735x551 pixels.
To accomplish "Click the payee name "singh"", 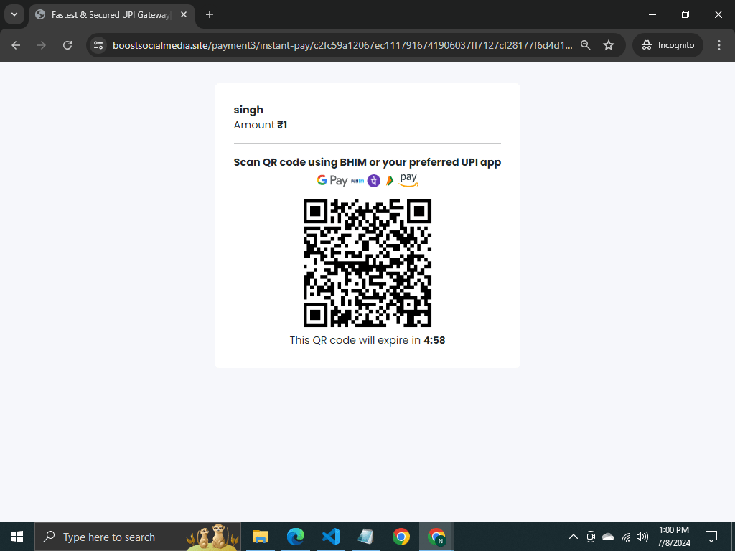I will click(x=248, y=110).
